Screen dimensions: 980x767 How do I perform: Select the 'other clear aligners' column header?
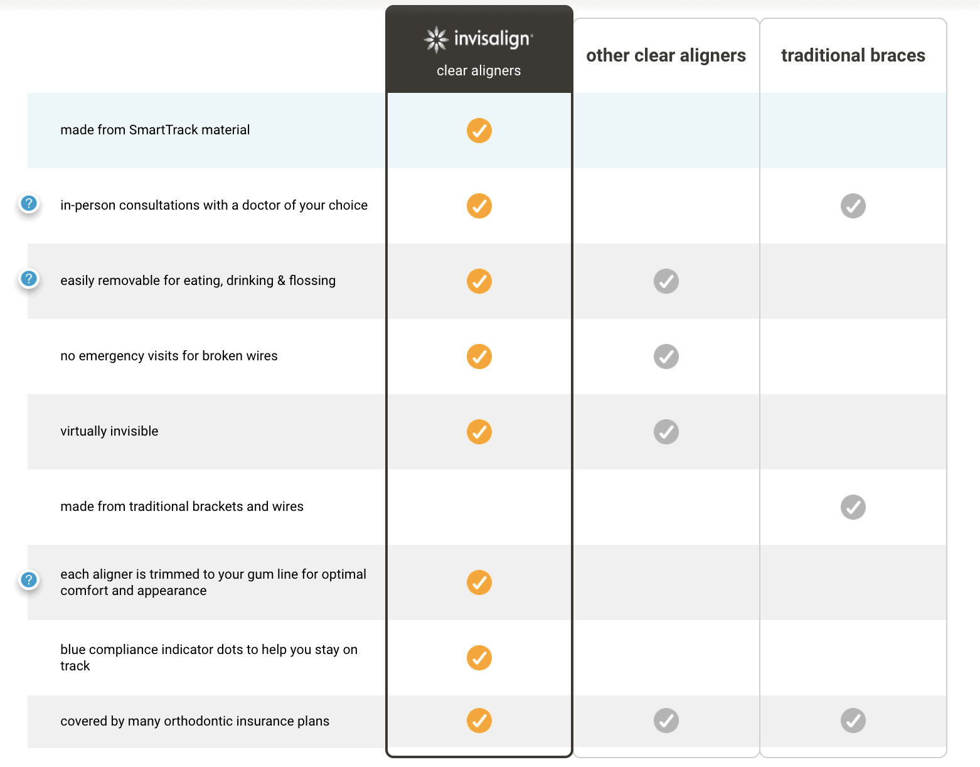[666, 55]
